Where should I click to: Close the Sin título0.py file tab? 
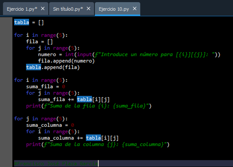point(88,9)
